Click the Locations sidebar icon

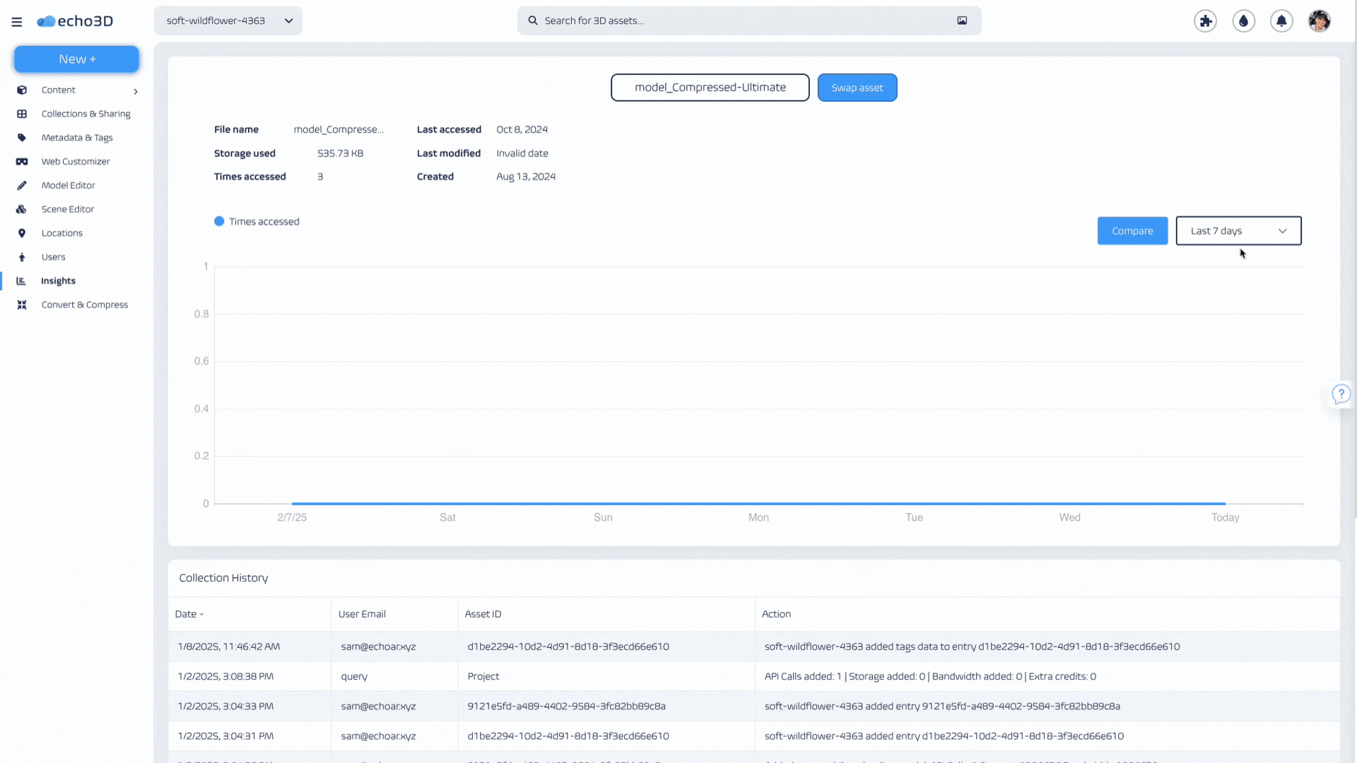[21, 232]
